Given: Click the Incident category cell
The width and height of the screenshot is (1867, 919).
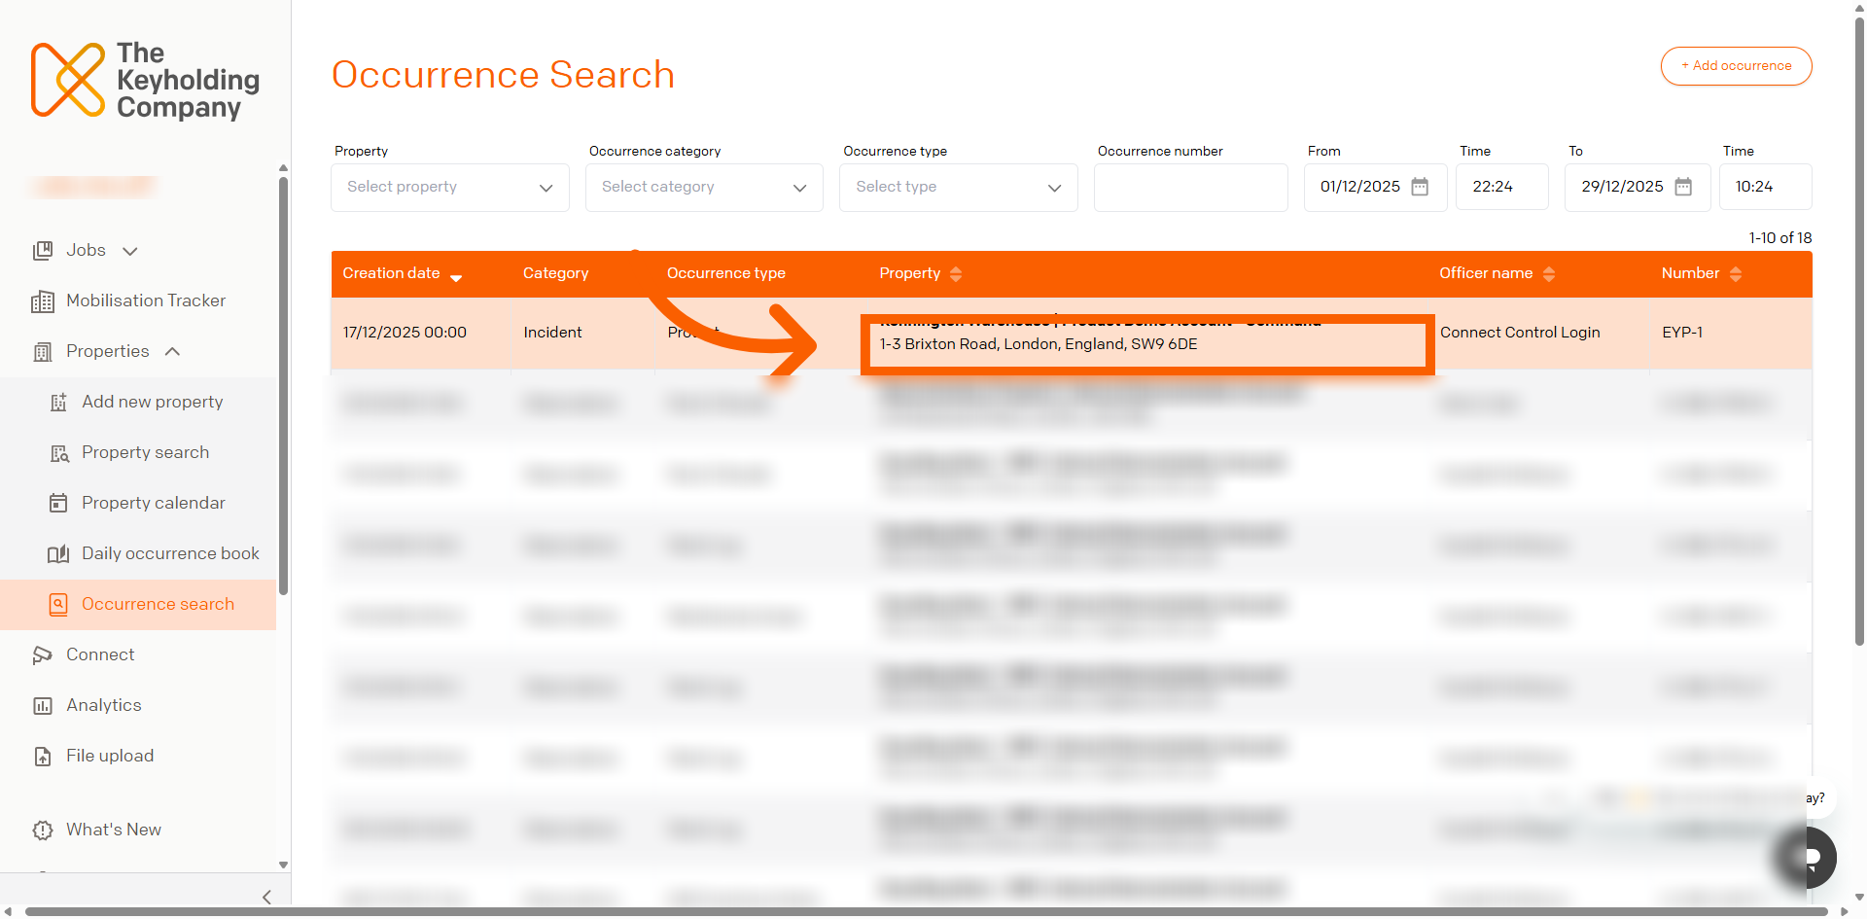Looking at the screenshot, I should point(552,333).
